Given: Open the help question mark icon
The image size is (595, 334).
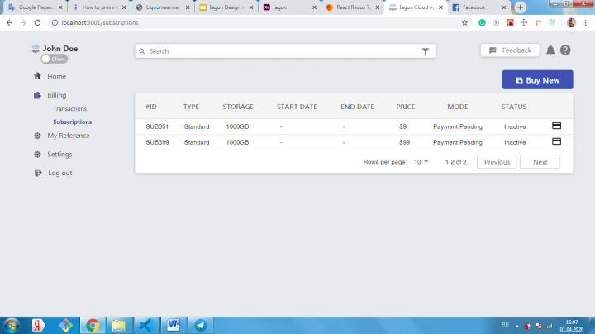Looking at the screenshot, I should click(565, 50).
